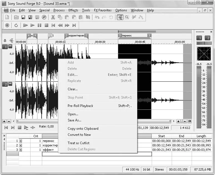Click the Play All transport icon
This screenshot has height=175, width=215.
(26, 25)
